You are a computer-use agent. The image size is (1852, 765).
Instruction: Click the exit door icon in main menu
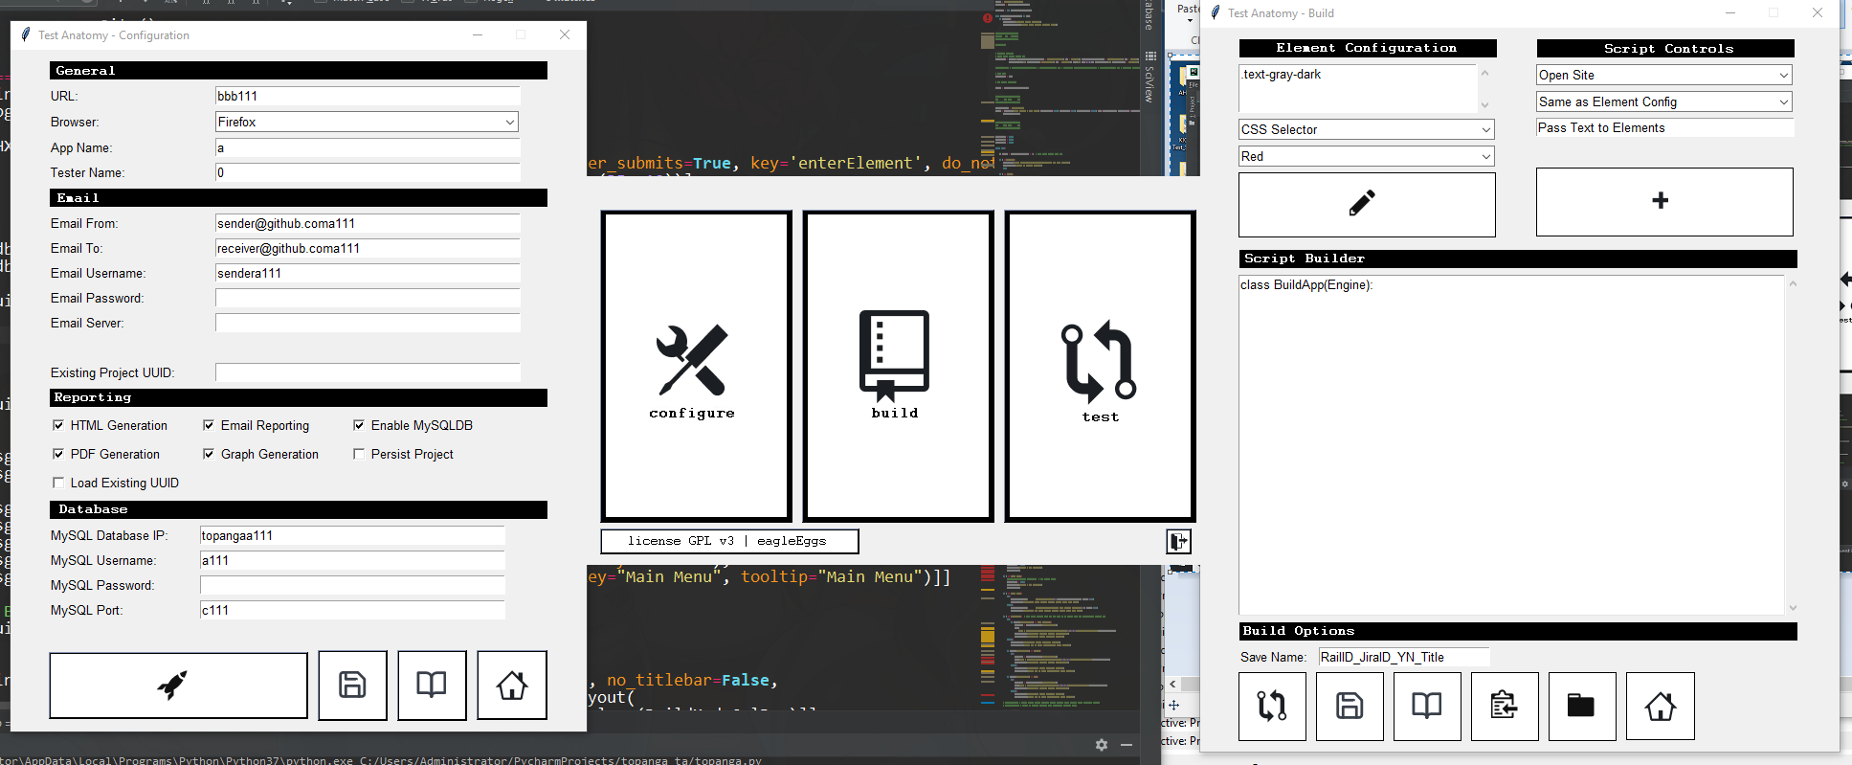tap(1178, 542)
